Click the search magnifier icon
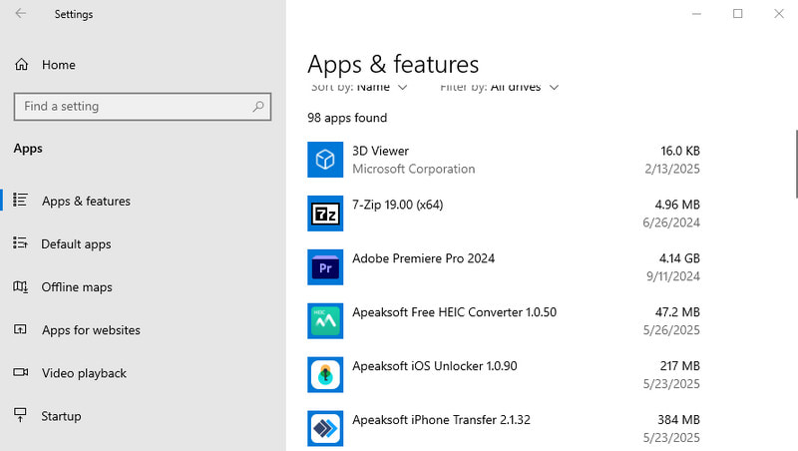Image resolution: width=798 pixels, height=451 pixels. point(258,107)
